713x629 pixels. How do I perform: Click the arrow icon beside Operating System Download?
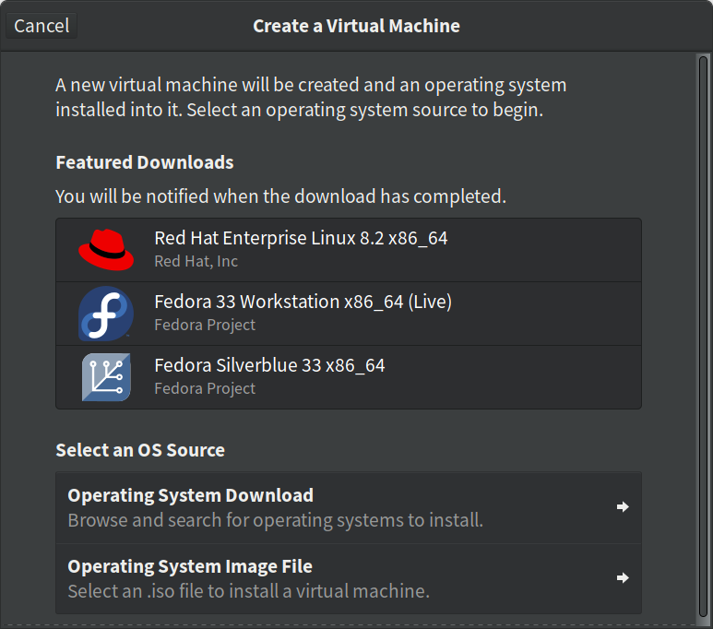coord(623,506)
